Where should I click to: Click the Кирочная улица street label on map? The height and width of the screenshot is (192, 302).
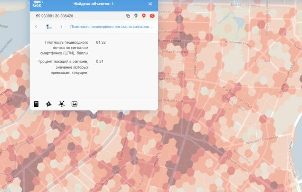coord(238,44)
